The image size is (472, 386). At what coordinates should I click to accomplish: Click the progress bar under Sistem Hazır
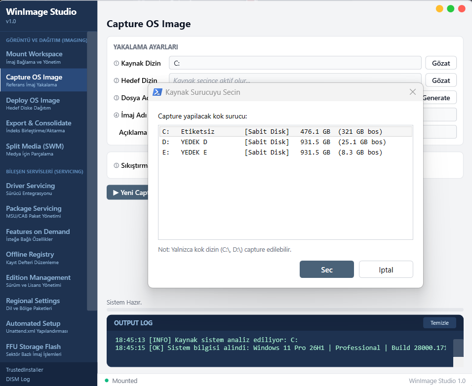pos(285,309)
